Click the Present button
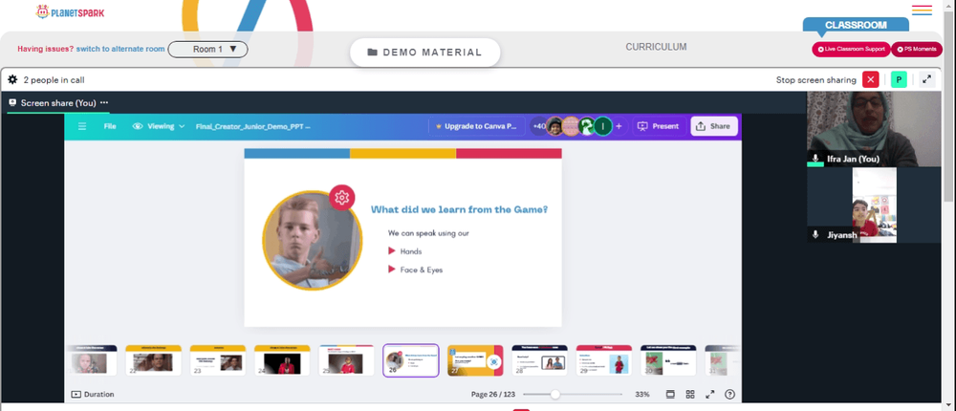The width and height of the screenshot is (956, 411). pos(658,126)
